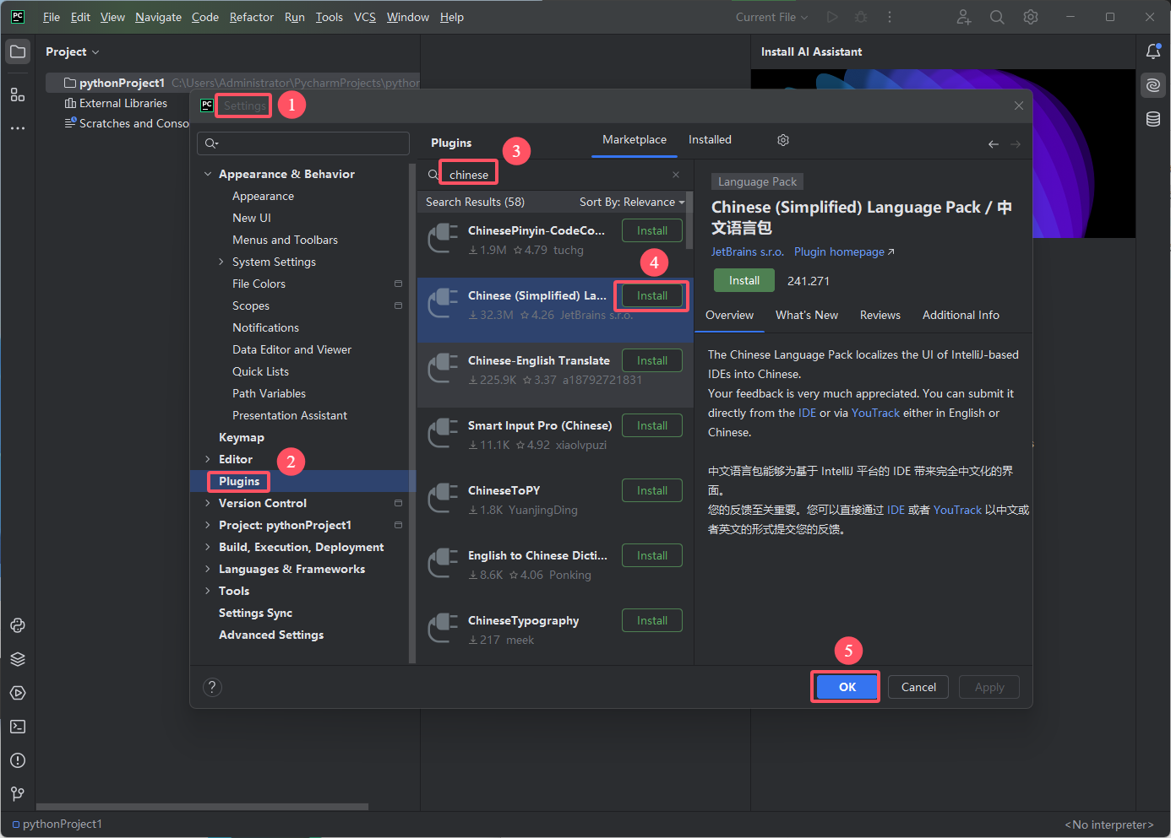Open the Current File run configuration dropdown
The width and height of the screenshot is (1171, 838).
(x=771, y=17)
